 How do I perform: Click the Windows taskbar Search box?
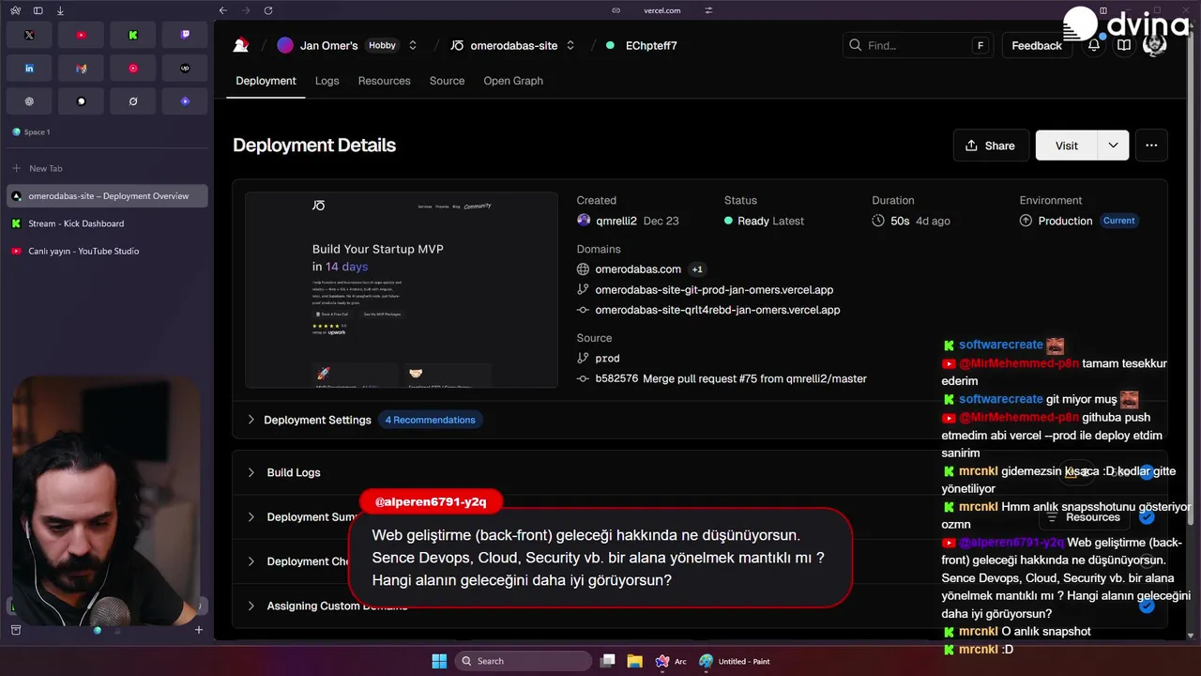(x=524, y=661)
